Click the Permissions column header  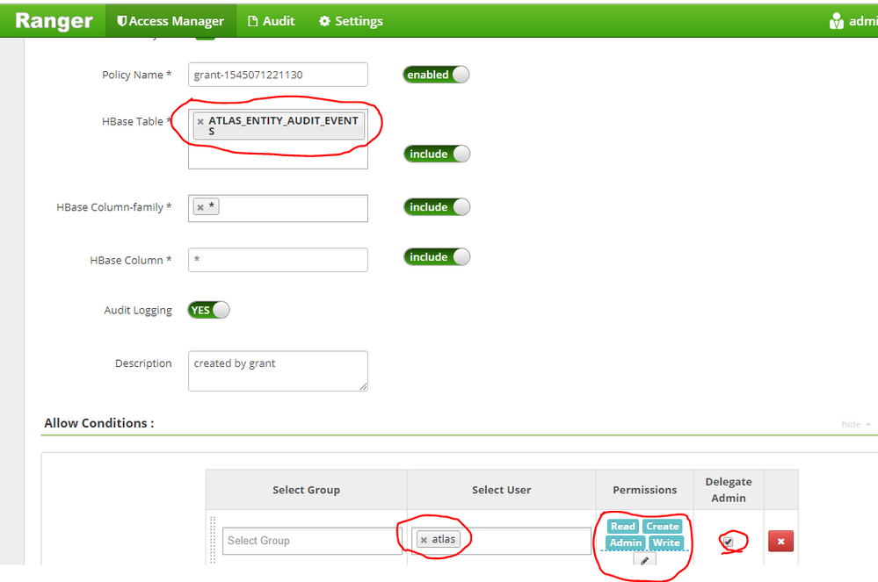tap(644, 490)
